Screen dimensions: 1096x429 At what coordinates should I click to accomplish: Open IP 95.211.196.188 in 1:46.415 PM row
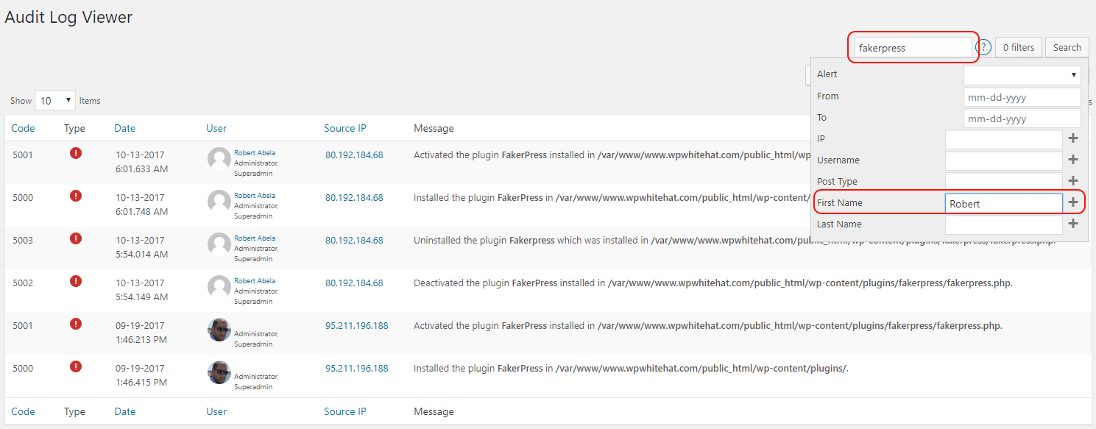357,369
